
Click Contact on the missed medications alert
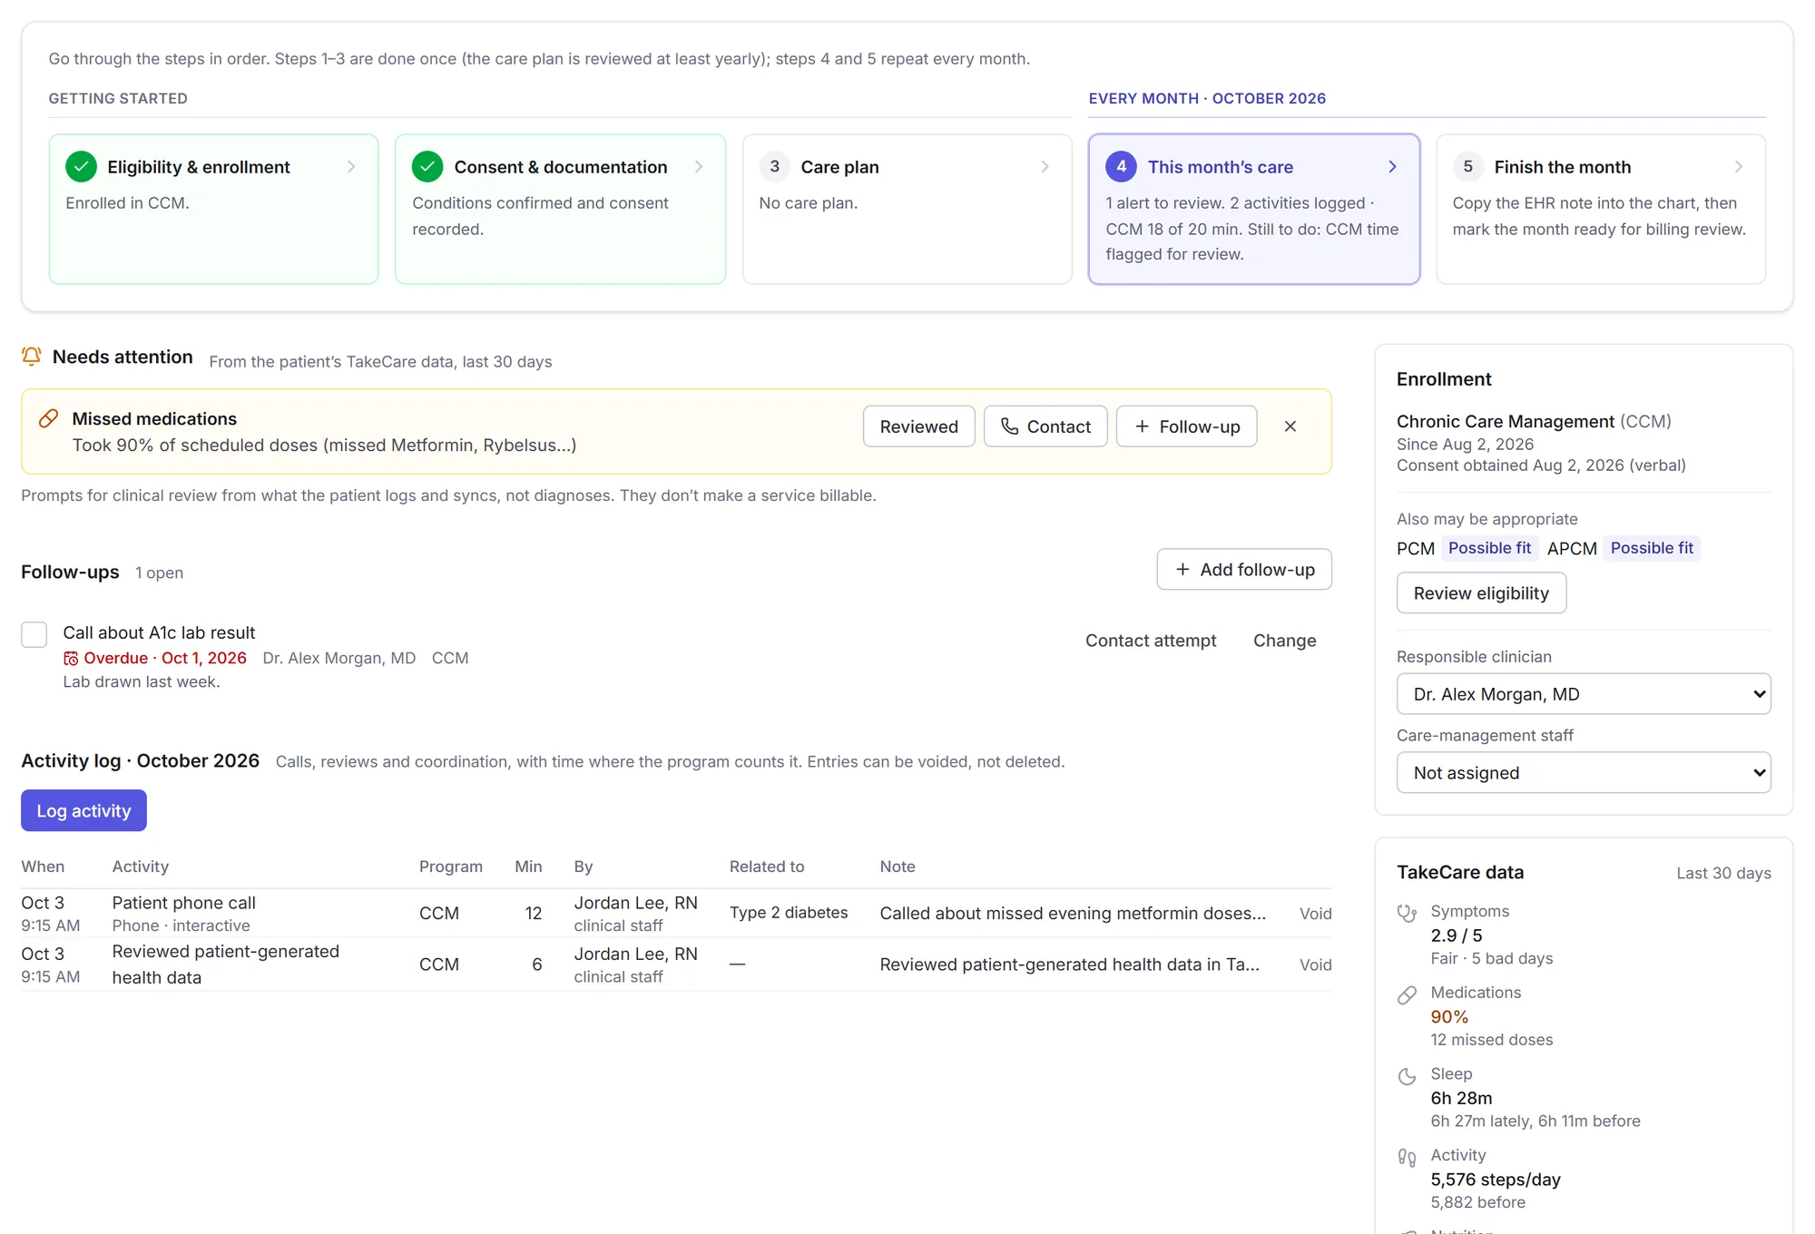[x=1045, y=426]
